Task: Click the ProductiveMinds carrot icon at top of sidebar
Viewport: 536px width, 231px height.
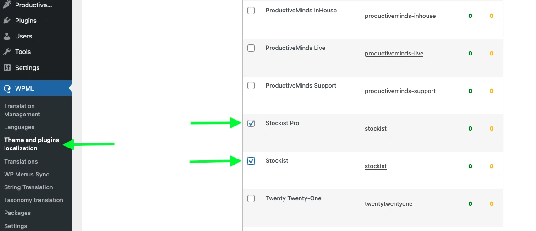Action: coord(7,5)
